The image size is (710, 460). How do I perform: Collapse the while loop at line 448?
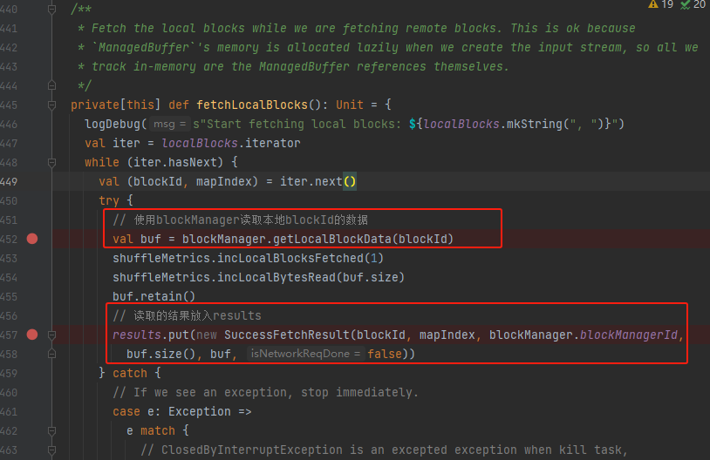pyautogui.click(x=52, y=162)
